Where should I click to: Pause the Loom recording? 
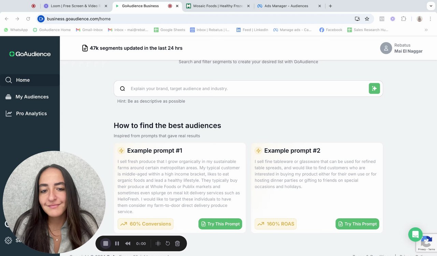117,243
